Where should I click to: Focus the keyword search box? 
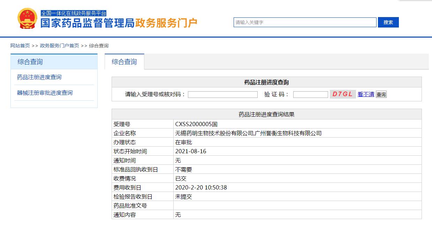coord(305,22)
